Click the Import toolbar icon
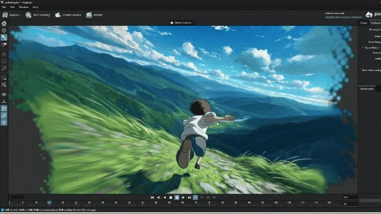Viewport: 381px width, 214px height. click(5, 15)
